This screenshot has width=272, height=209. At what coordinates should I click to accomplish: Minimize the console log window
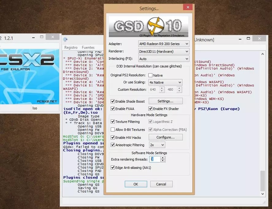pos(240,39)
